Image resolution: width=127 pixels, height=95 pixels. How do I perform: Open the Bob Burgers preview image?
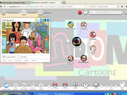coord(26,38)
